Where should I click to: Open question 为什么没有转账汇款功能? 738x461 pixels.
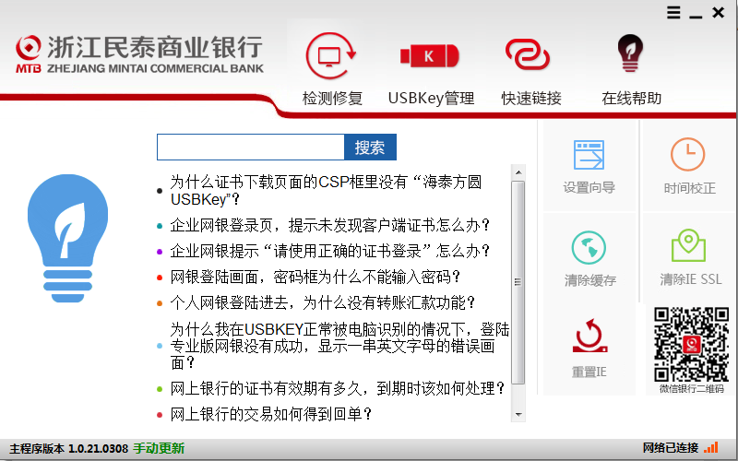(x=322, y=302)
